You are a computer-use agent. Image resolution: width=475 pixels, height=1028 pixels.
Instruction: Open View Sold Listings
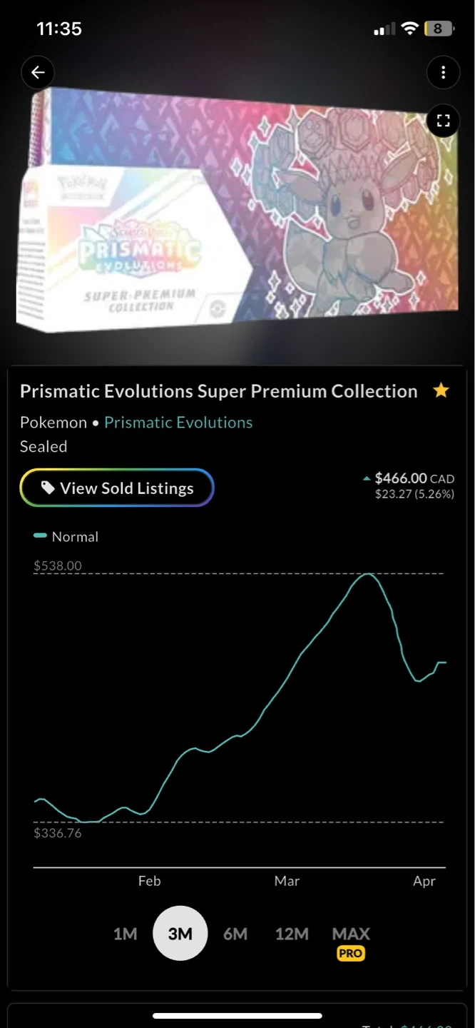point(117,488)
